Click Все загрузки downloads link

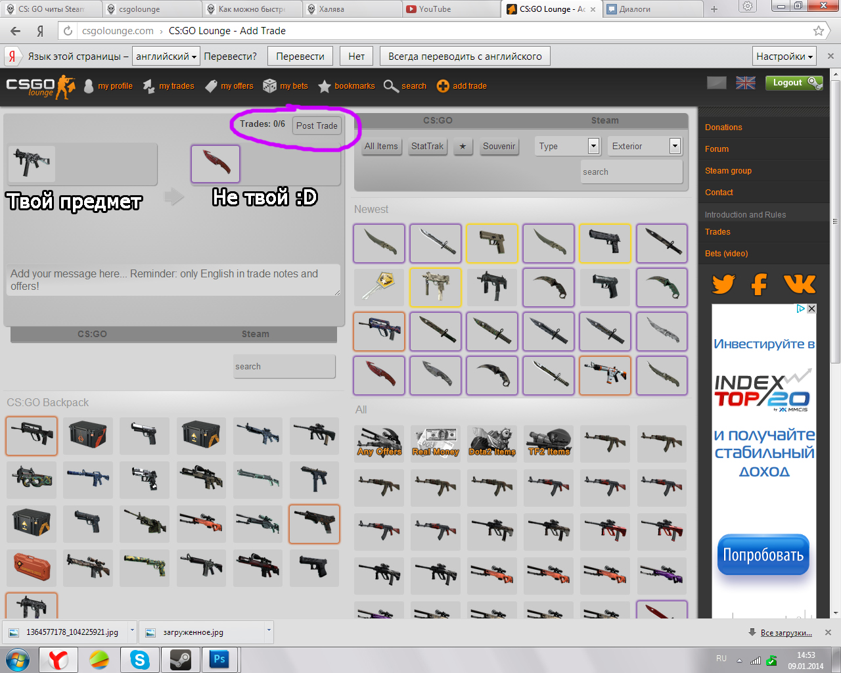(x=786, y=633)
